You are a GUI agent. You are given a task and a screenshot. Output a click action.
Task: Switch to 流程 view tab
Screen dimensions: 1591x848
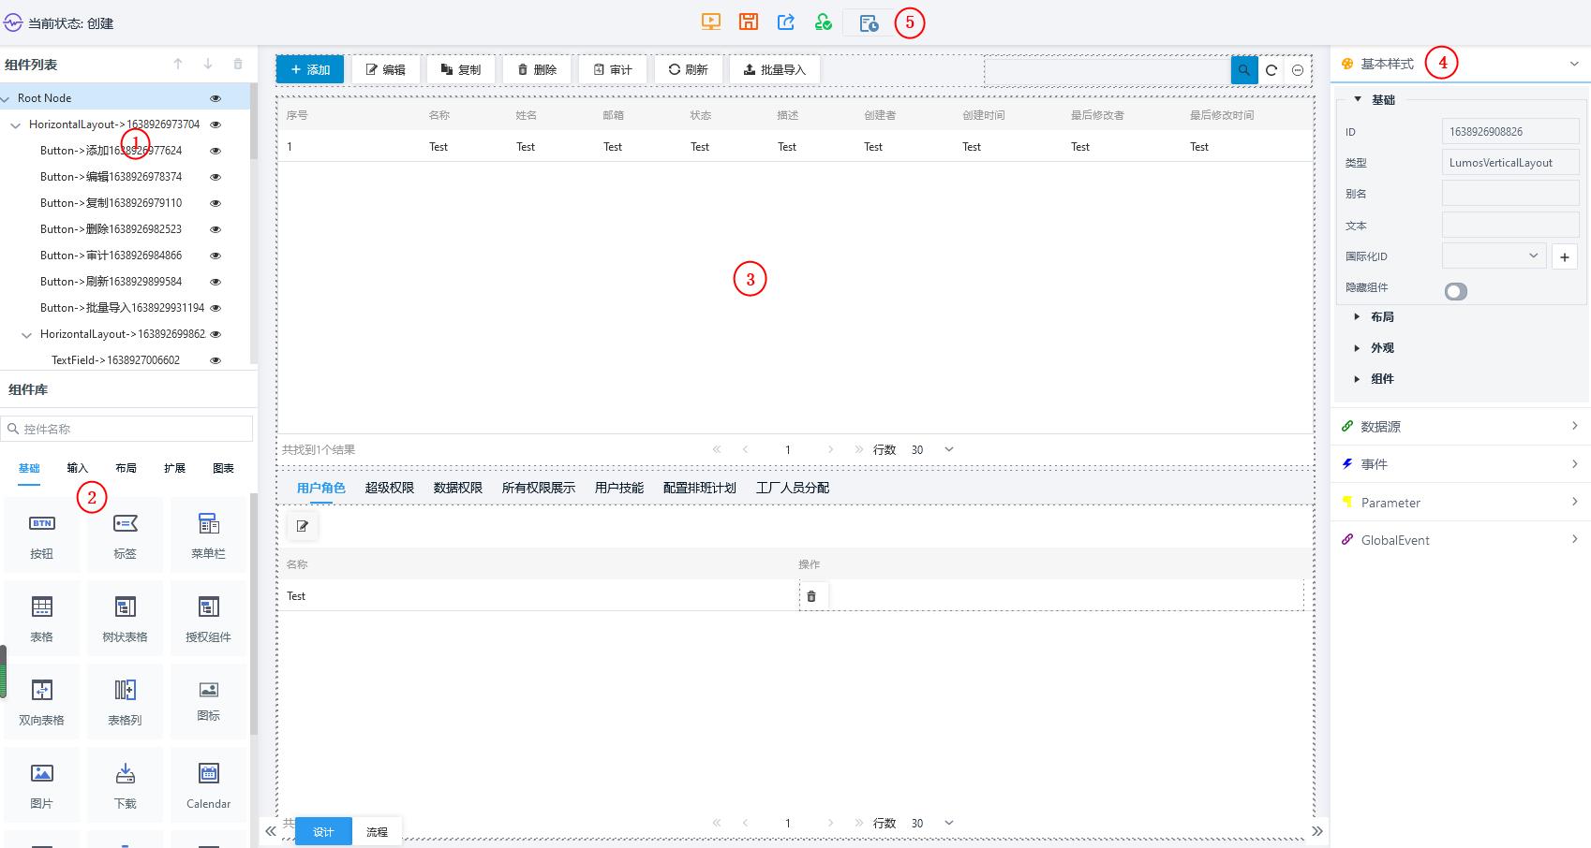(378, 831)
